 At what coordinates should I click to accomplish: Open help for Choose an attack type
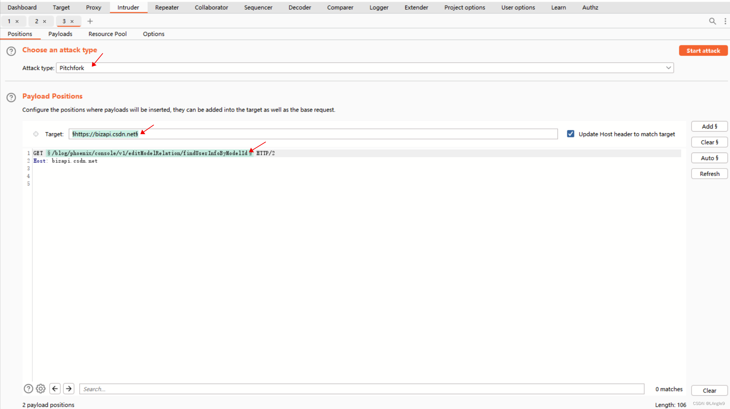(11, 51)
